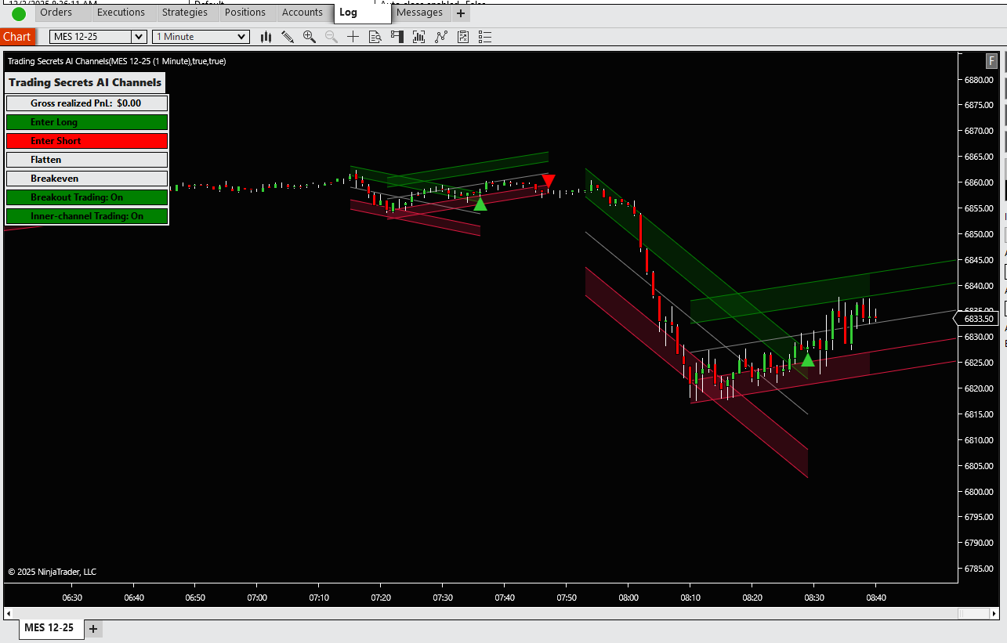Viewport: 1007px width, 643px height.
Task: Activate the crosshair cursor icon
Action: tap(353, 37)
